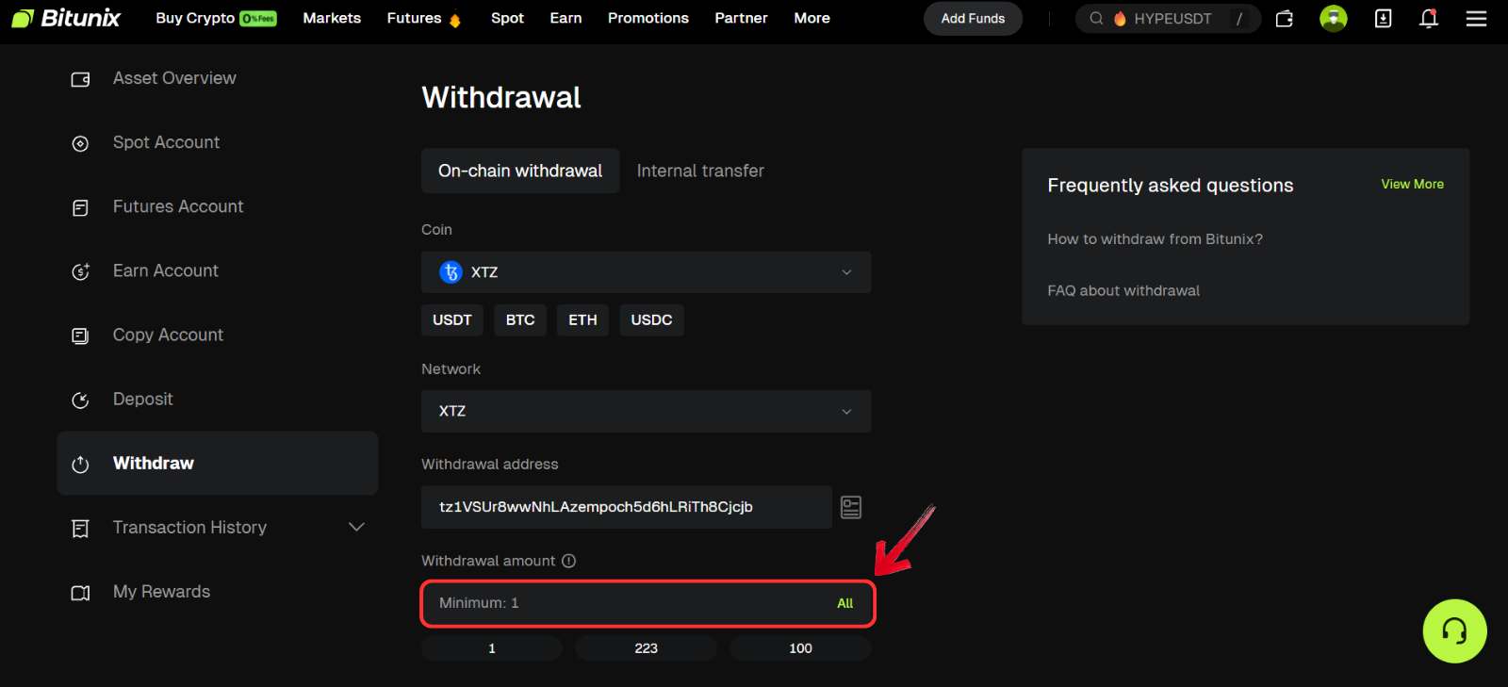Click the withdrawal amount info icon
1508x687 pixels.
[568, 561]
